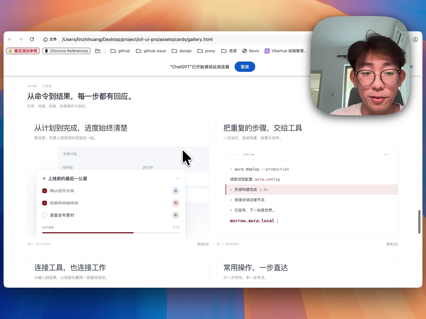This screenshot has height=319, width=426.
Task: Click 重播动效 under card 14 ui-slice
Action: [203, 244]
